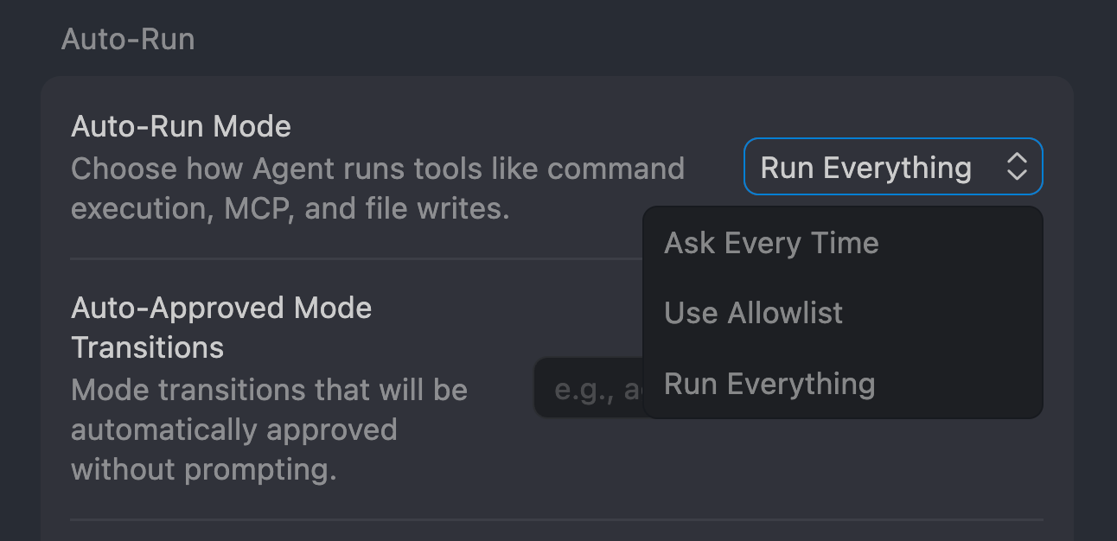Click the "e.g.," placeholder text in the input
Screen dimensions: 1117x541
click(x=584, y=391)
